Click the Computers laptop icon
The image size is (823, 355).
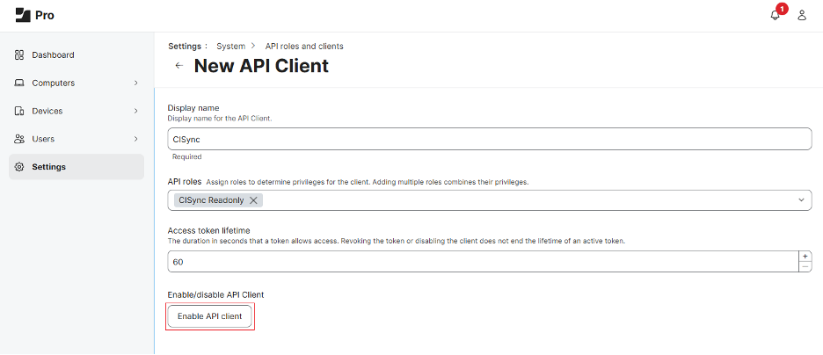click(19, 83)
